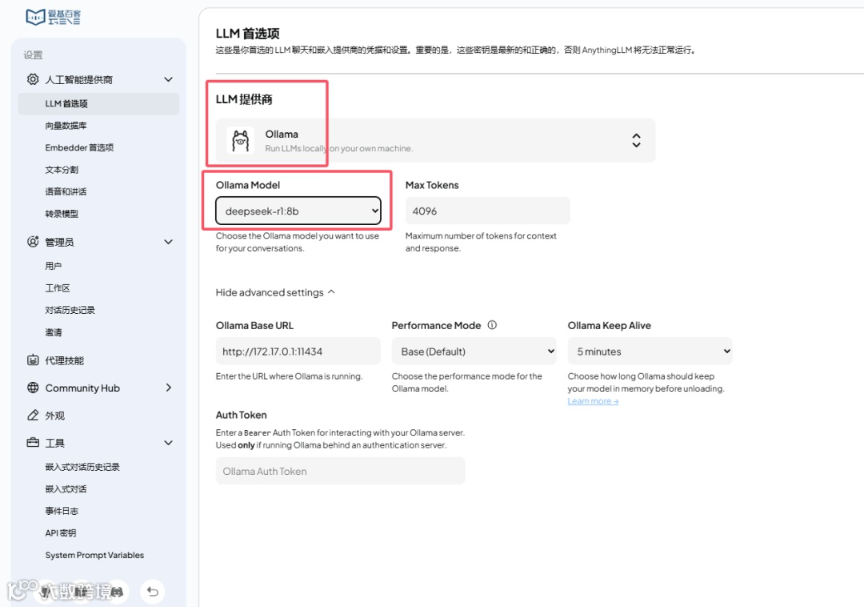Click the 人工智能提供商 section label
Image resolution: width=864 pixels, height=607 pixels.
click(78, 80)
